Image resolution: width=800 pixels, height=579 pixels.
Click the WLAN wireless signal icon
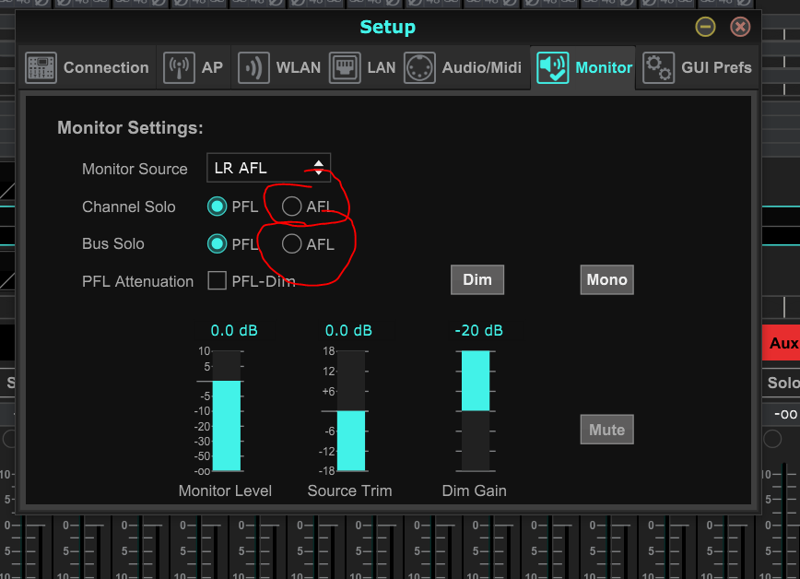pyautogui.click(x=253, y=67)
